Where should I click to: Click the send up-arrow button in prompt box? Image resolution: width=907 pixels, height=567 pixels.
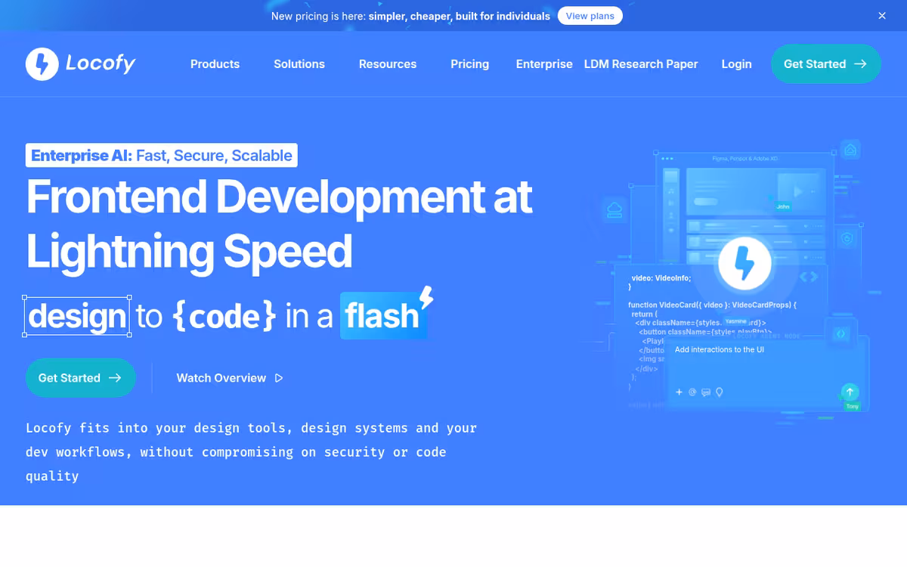(x=850, y=392)
